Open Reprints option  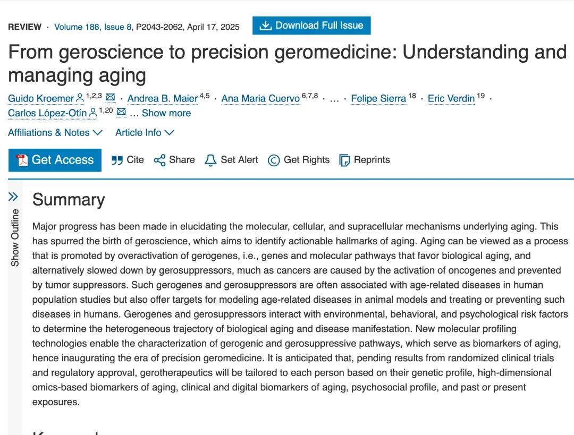[x=344, y=160]
